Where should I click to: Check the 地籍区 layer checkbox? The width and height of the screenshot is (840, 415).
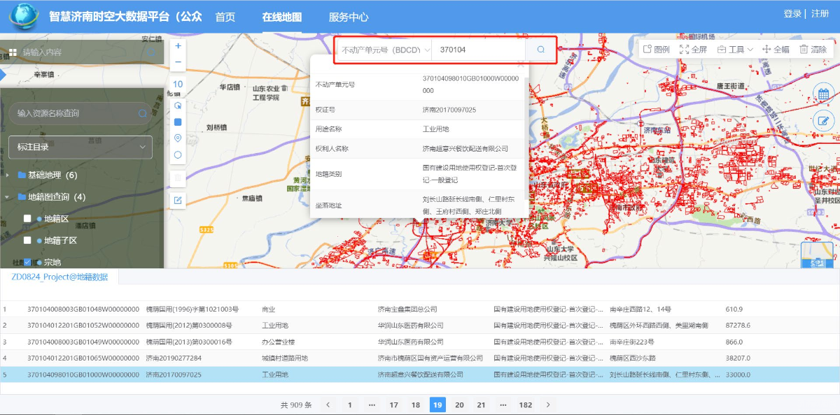[x=27, y=219]
